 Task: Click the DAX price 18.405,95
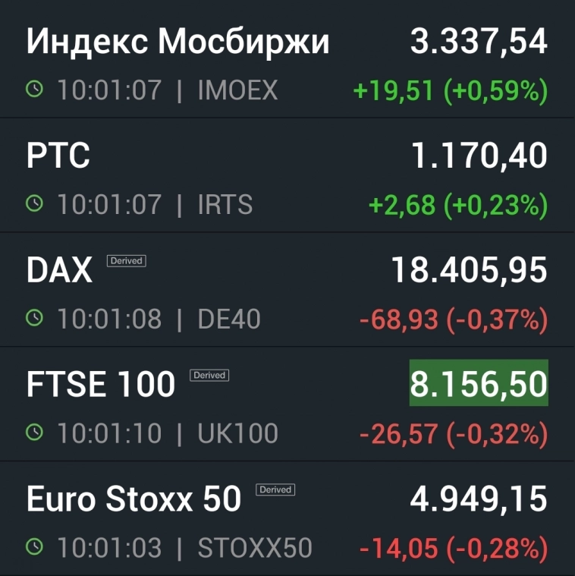coord(469,270)
